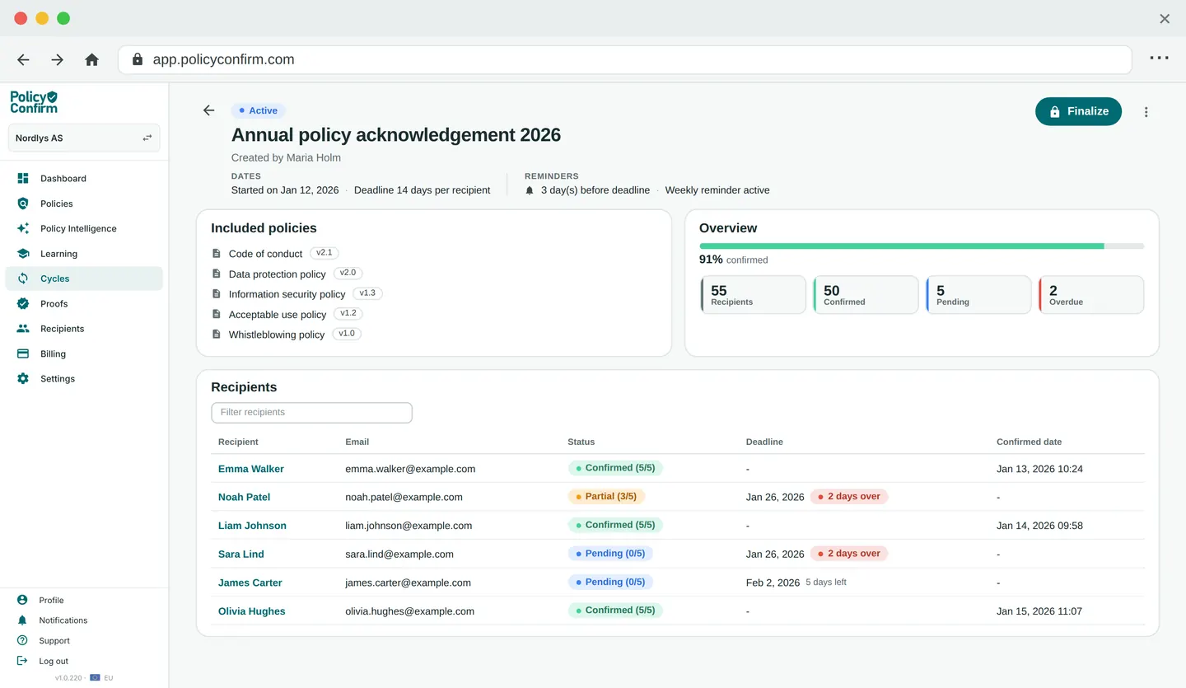Select the 2 Overdue overview card
The image size is (1186, 688).
click(1091, 295)
